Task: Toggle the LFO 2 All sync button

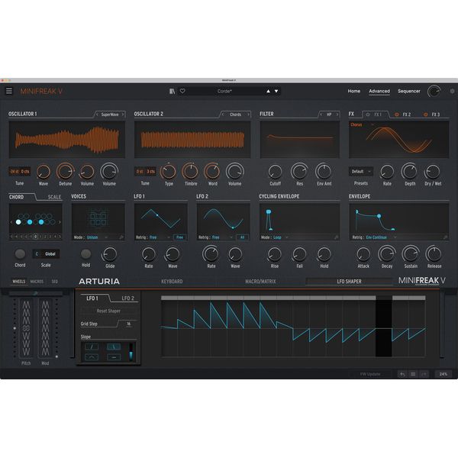Action: 242,237
